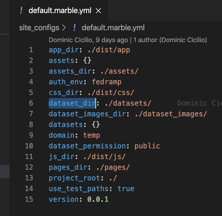Click the true value on line 14

pyautogui.click(x=126, y=189)
